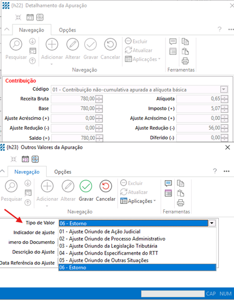The width and height of the screenshot is (234, 301).
Task: Click the form view icon below comment bubble
Action: click(x=168, y=193)
